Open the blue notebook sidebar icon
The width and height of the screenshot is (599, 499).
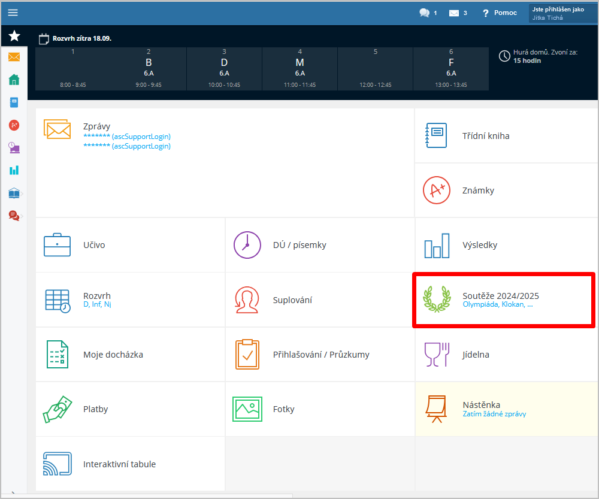point(14,102)
